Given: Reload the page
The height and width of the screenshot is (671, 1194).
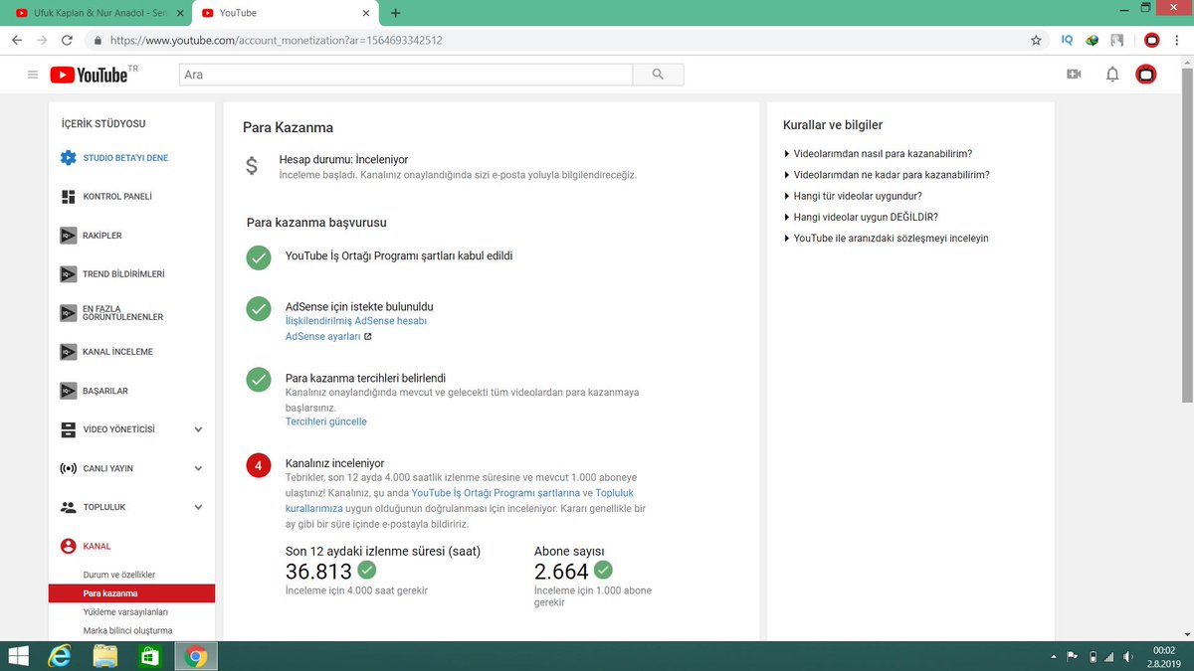Looking at the screenshot, I should point(67,41).
